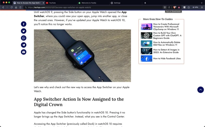Screen dimensions: 205x127
Task: Go back using the browser back arrow
Action: coord(3,7)
